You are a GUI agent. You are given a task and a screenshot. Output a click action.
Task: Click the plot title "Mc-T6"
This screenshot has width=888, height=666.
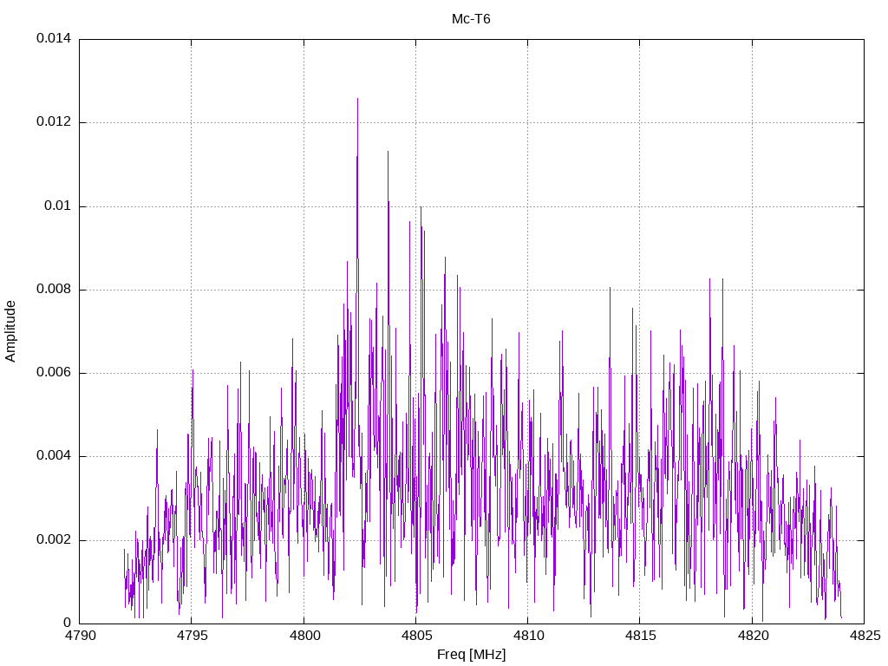click(x=471, y=19)
